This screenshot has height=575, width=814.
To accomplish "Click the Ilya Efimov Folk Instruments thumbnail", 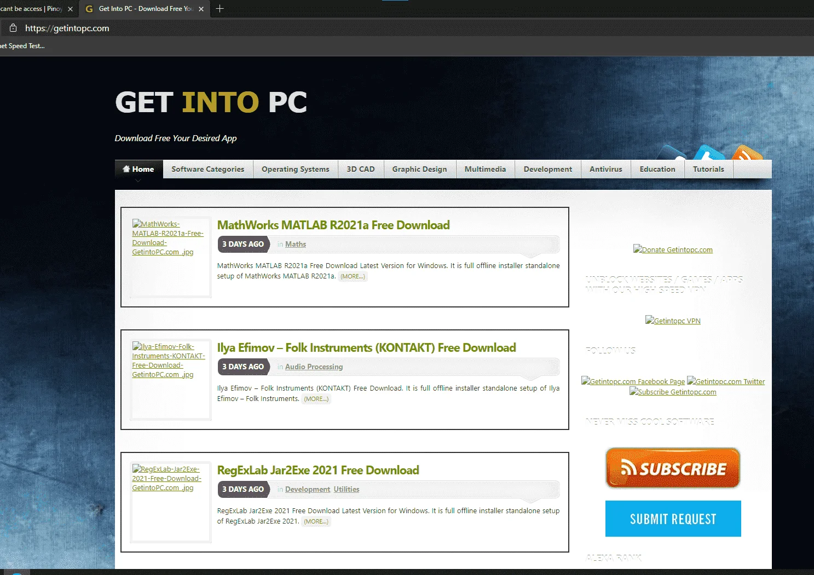I will (170, 380).
